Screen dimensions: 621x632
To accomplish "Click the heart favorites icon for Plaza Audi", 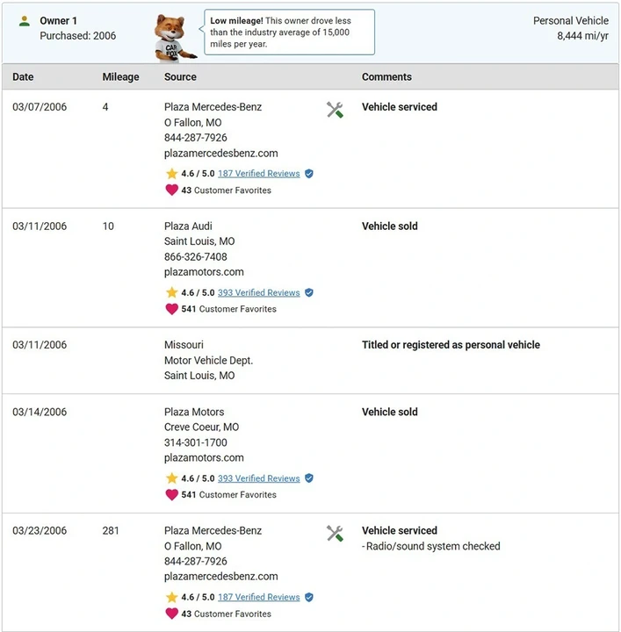I will coord(172,309).
